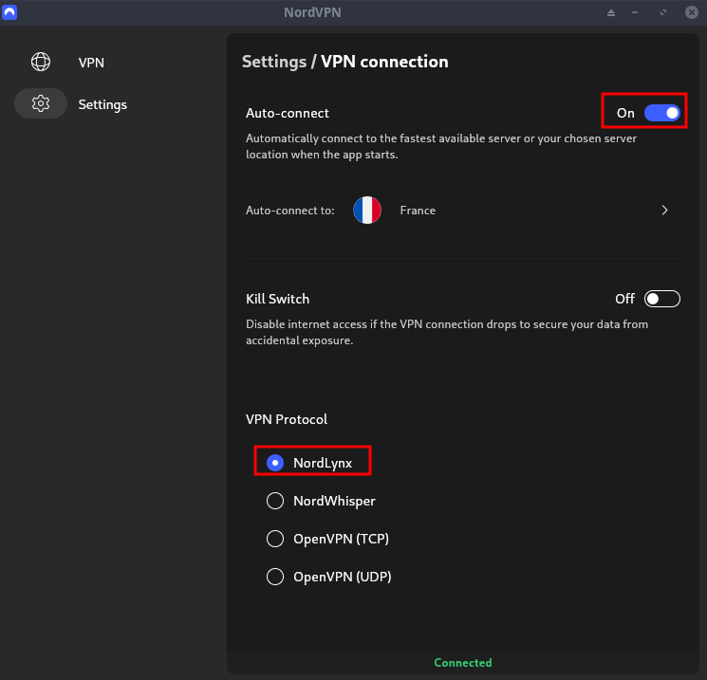Click the France location name
Image resolution: width=707 pixels, height=680 pixels.
click(x=418, y=211)
